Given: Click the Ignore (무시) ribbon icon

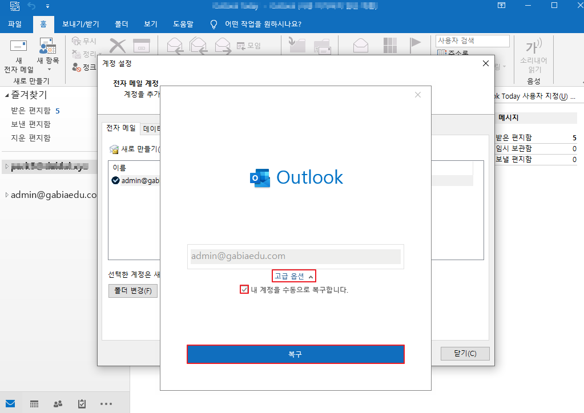Looking at the screenshot, I should pyautogui.click(x=76, y=41).
